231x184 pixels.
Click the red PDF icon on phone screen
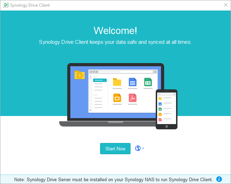click(160, 120)
